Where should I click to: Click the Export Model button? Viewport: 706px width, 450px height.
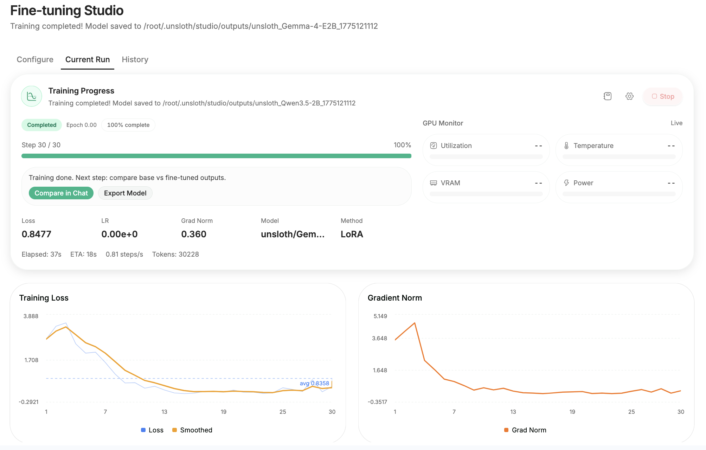(125, 193)
